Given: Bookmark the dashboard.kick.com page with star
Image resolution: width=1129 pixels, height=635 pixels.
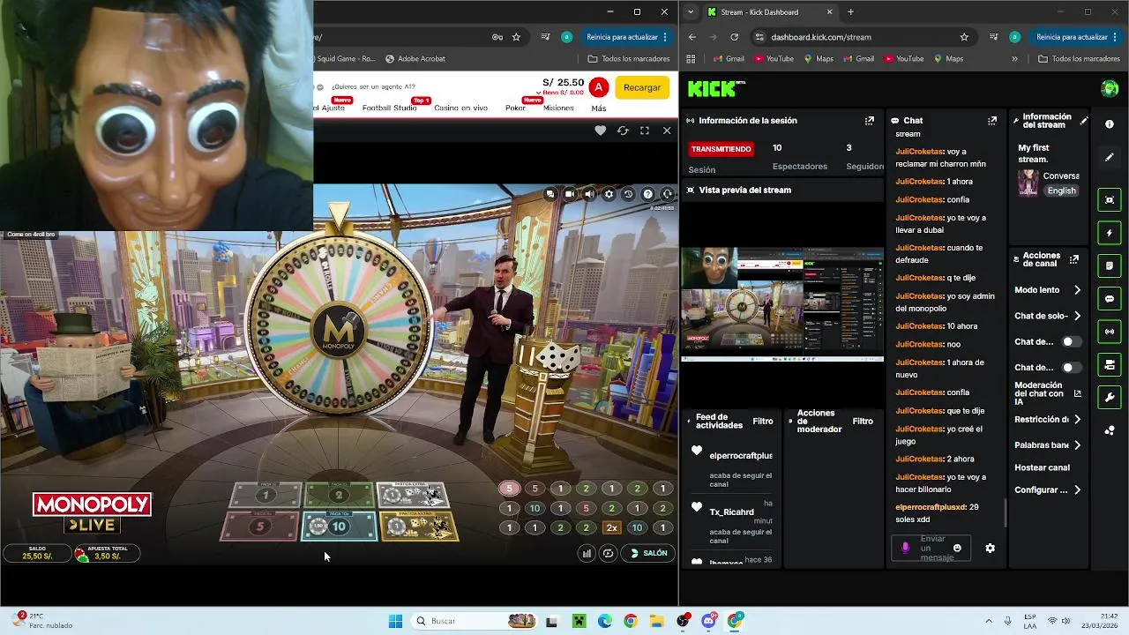Looking at the screenshot, I should tap(964, 37).
